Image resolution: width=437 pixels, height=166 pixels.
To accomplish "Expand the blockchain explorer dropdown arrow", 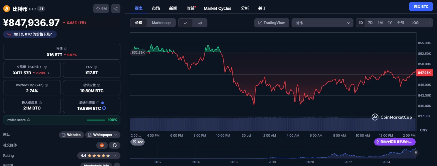I will [117, 165].
